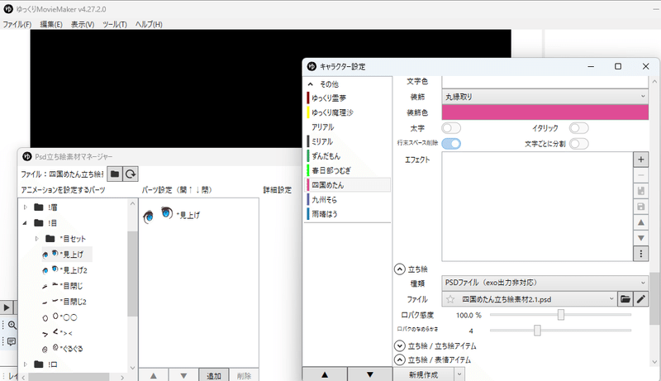Remove effect with the minus button
Screen dimensions: 661x381
[641, 175]
